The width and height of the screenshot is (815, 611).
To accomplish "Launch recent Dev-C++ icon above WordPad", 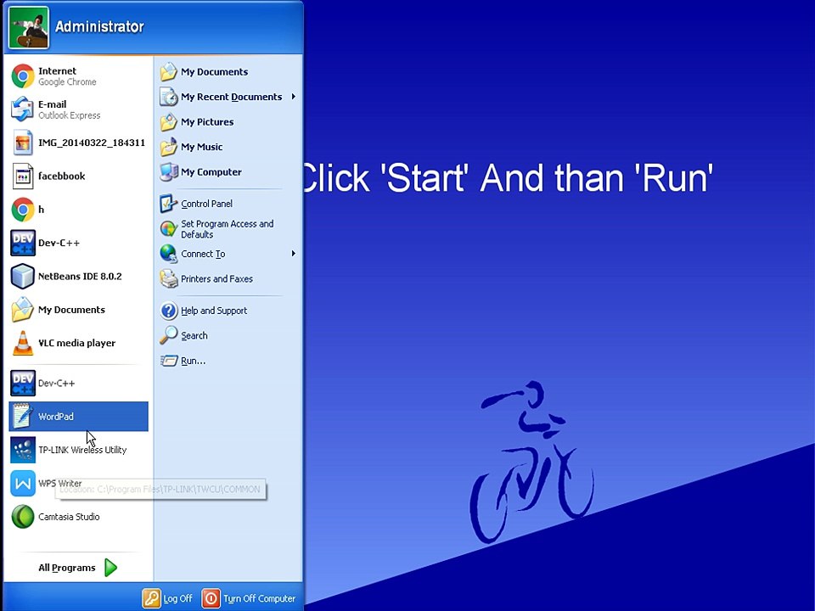I will (x=23, y=383).
